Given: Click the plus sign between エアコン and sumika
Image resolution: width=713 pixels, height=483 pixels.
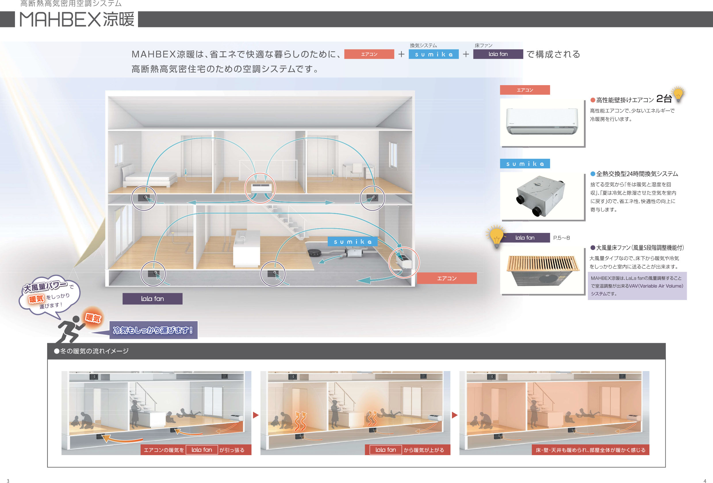Looking at the screenshot, I should (401, 54).
